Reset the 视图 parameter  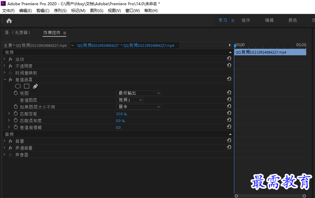click(229, 92)
